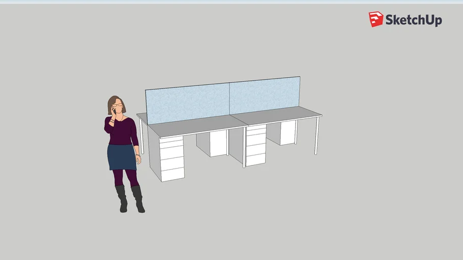The width and height of the screenshot is (463, 260).
Task: Click the woman's blue skirt
Action: (x=122, y=157)
